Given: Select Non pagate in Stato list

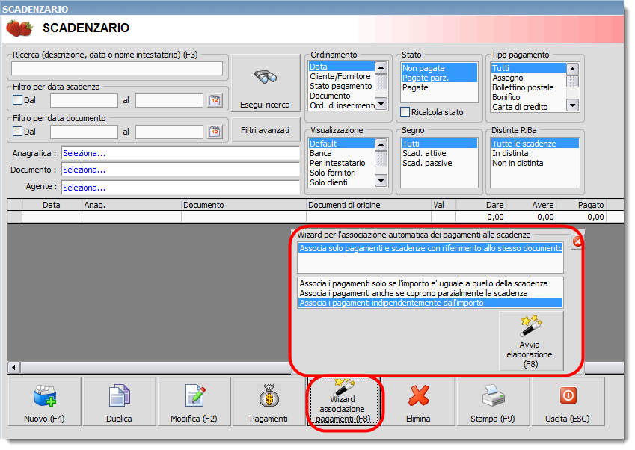Looking at the screenshot, I should 439,68.
